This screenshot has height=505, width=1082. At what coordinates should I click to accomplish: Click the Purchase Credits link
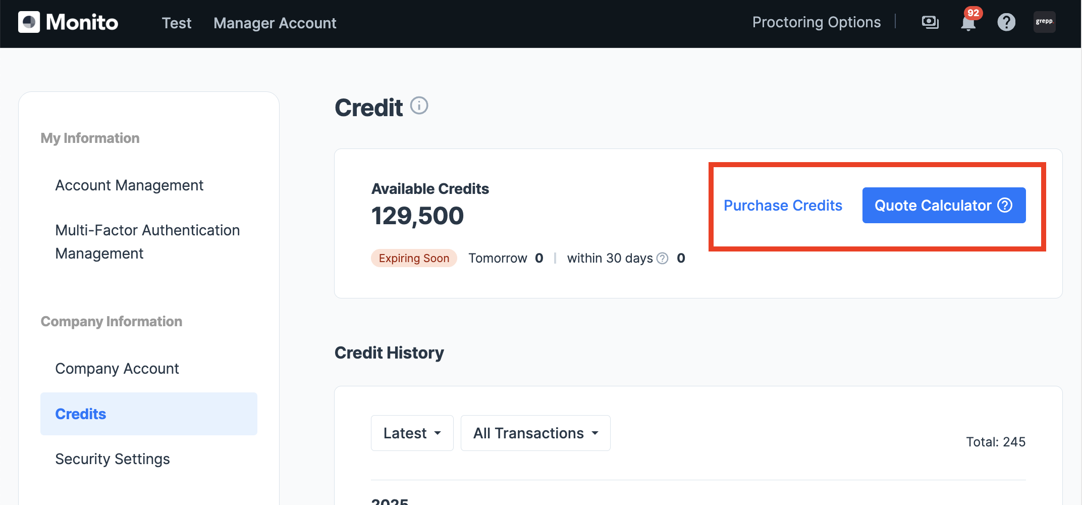click(x=783, y=206)
